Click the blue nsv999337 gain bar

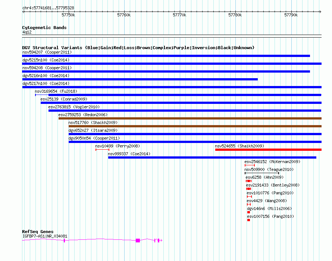click(212, 157)
